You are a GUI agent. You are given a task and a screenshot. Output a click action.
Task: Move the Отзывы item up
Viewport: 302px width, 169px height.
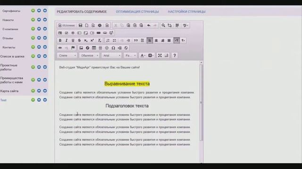coord(39,38)
